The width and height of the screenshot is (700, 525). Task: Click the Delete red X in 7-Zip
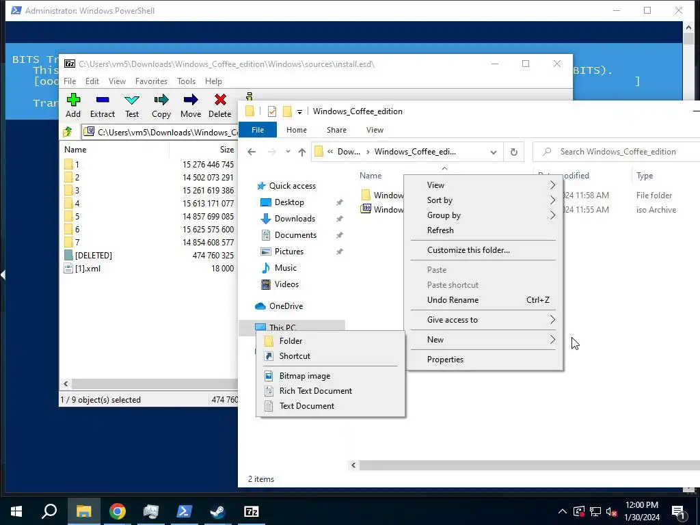220,100
